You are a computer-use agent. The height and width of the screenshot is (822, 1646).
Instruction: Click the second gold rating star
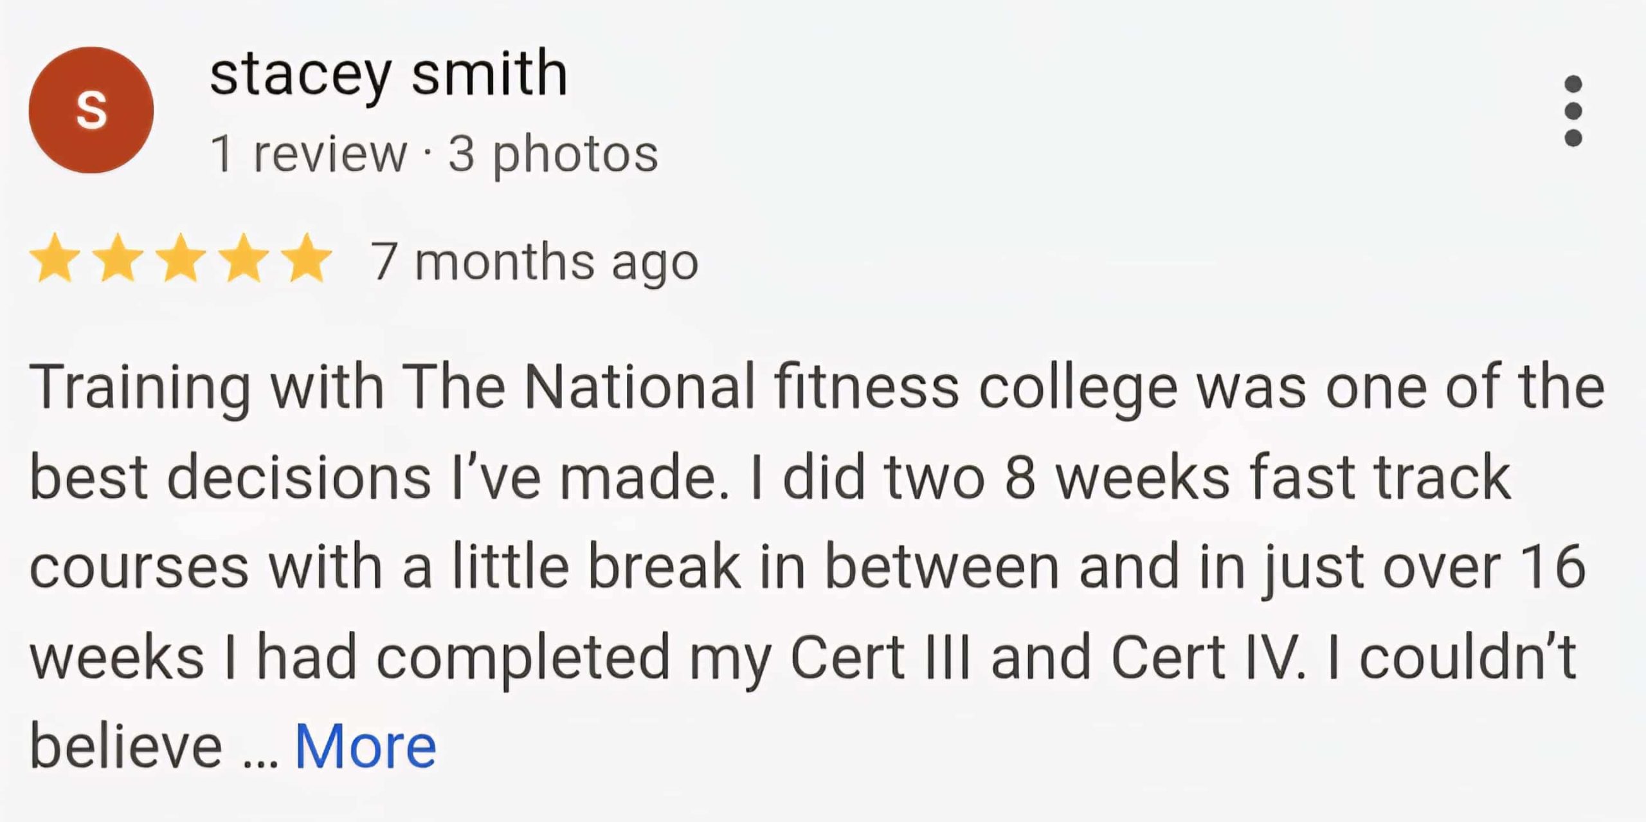tap(118, 259)
